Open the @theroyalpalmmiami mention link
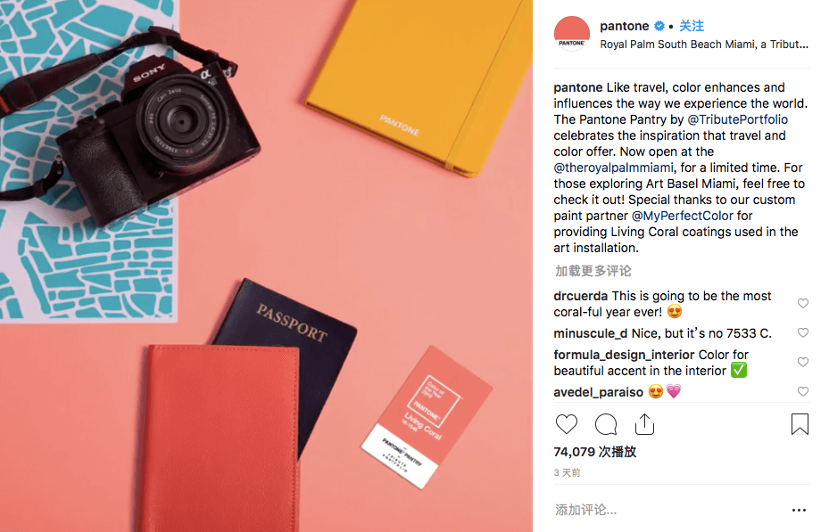 pyautogui.click(x=613, y=168)
